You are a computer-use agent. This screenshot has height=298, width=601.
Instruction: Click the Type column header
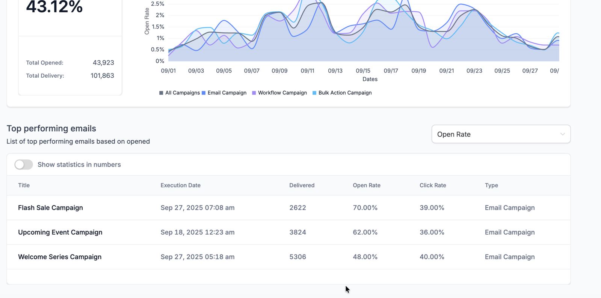coord(491,185)
